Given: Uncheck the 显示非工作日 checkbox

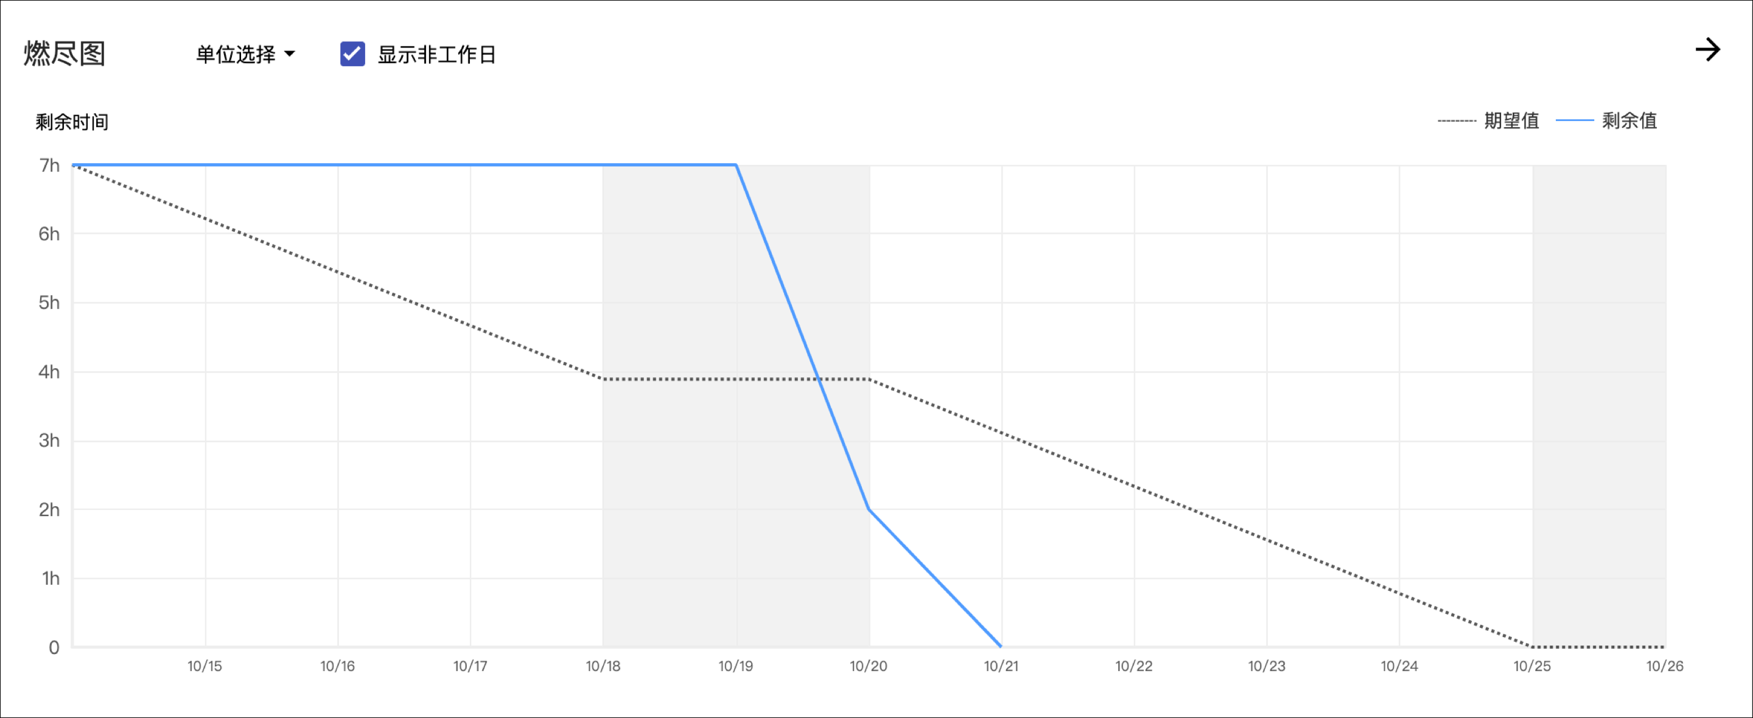Looking at the screenshot, I should (x=352, y=54).
